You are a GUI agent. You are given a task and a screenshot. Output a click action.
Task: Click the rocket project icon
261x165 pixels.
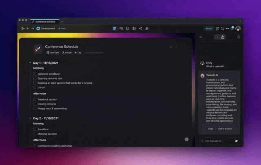tap(38, 49)
